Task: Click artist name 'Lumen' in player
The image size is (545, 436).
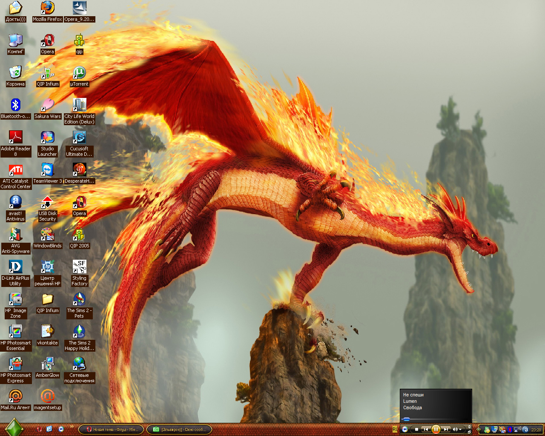Action: [x=410, y=401]
